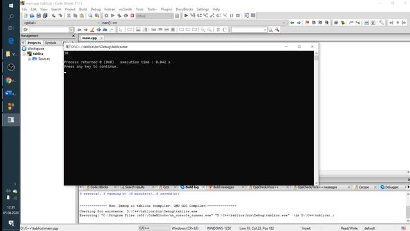Click the red Abort build icon
This screenshot has width=410, height=231.
(133, 15)
